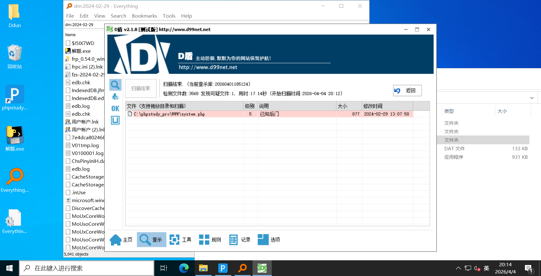The height and width of the screenshot is (276, 541).
Task: Click the 类型 column header in Explorer
Action: coord(449,111)
